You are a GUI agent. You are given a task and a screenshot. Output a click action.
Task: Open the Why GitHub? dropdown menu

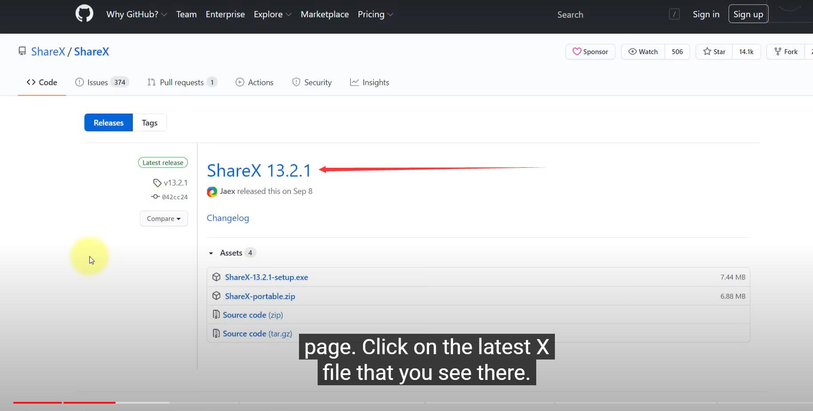point(136,14)
